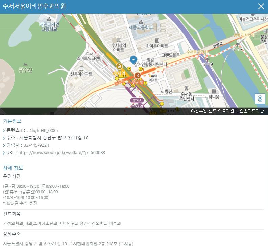This screenshot has height=252, width=268.
Task: Click the 수서동 주민센터 icon
Action: point(186,88)
